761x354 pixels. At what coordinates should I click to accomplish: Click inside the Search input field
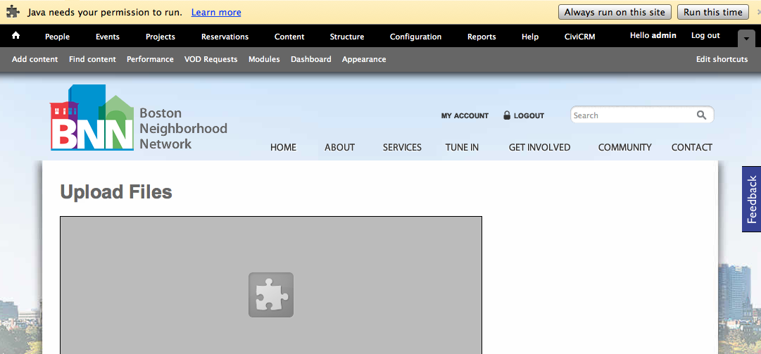pos(634,115)
